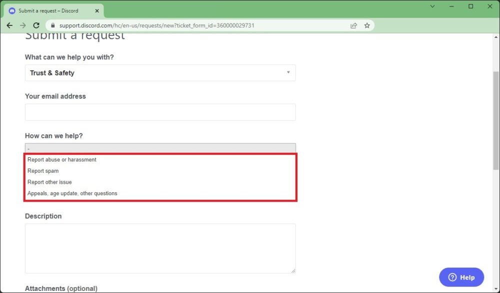Click the What can we help you with label
Image resolution: width=500 pixels, height=293 pixels.
pyautogui.click(x=69, y=57)
